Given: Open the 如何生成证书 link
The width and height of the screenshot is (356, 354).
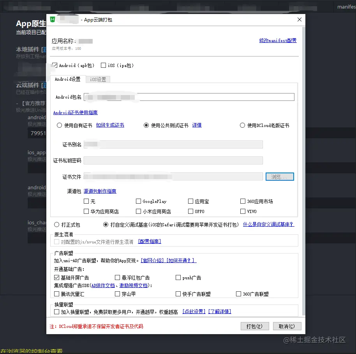Looking at the screenshot, I should tap(110, 125).
